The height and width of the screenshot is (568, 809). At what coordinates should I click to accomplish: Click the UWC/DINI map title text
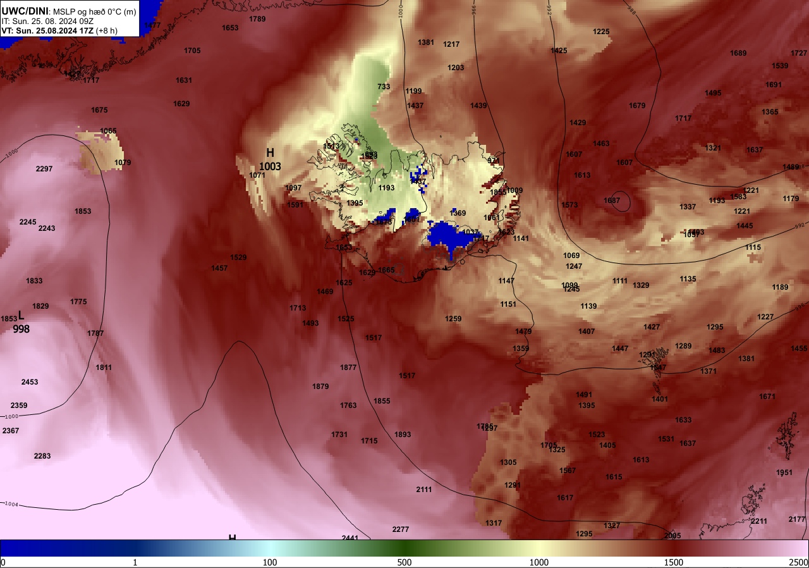point(68,11)
